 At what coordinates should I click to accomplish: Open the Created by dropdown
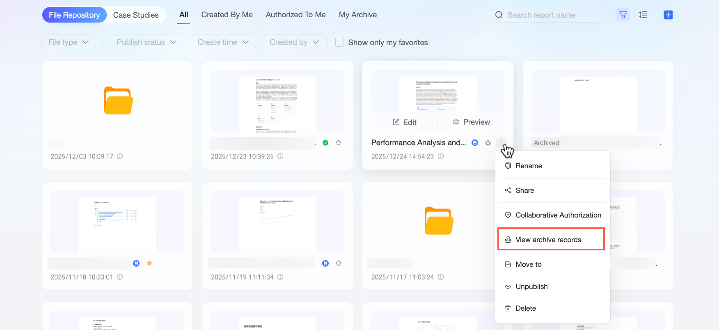point(294,42)
